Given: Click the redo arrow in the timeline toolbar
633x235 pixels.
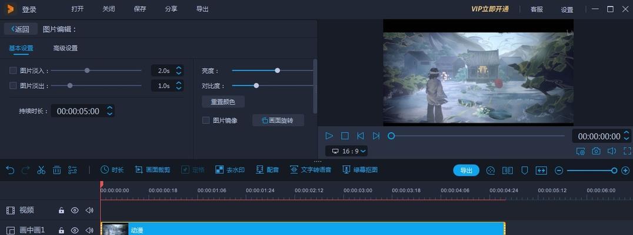Looking at the screenshot, I should [25, 170].
